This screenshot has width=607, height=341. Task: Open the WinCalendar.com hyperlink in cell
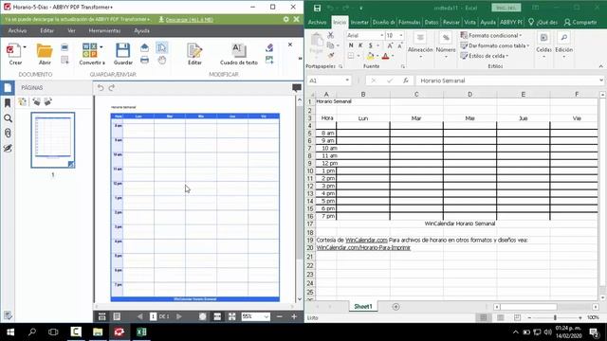366,240
